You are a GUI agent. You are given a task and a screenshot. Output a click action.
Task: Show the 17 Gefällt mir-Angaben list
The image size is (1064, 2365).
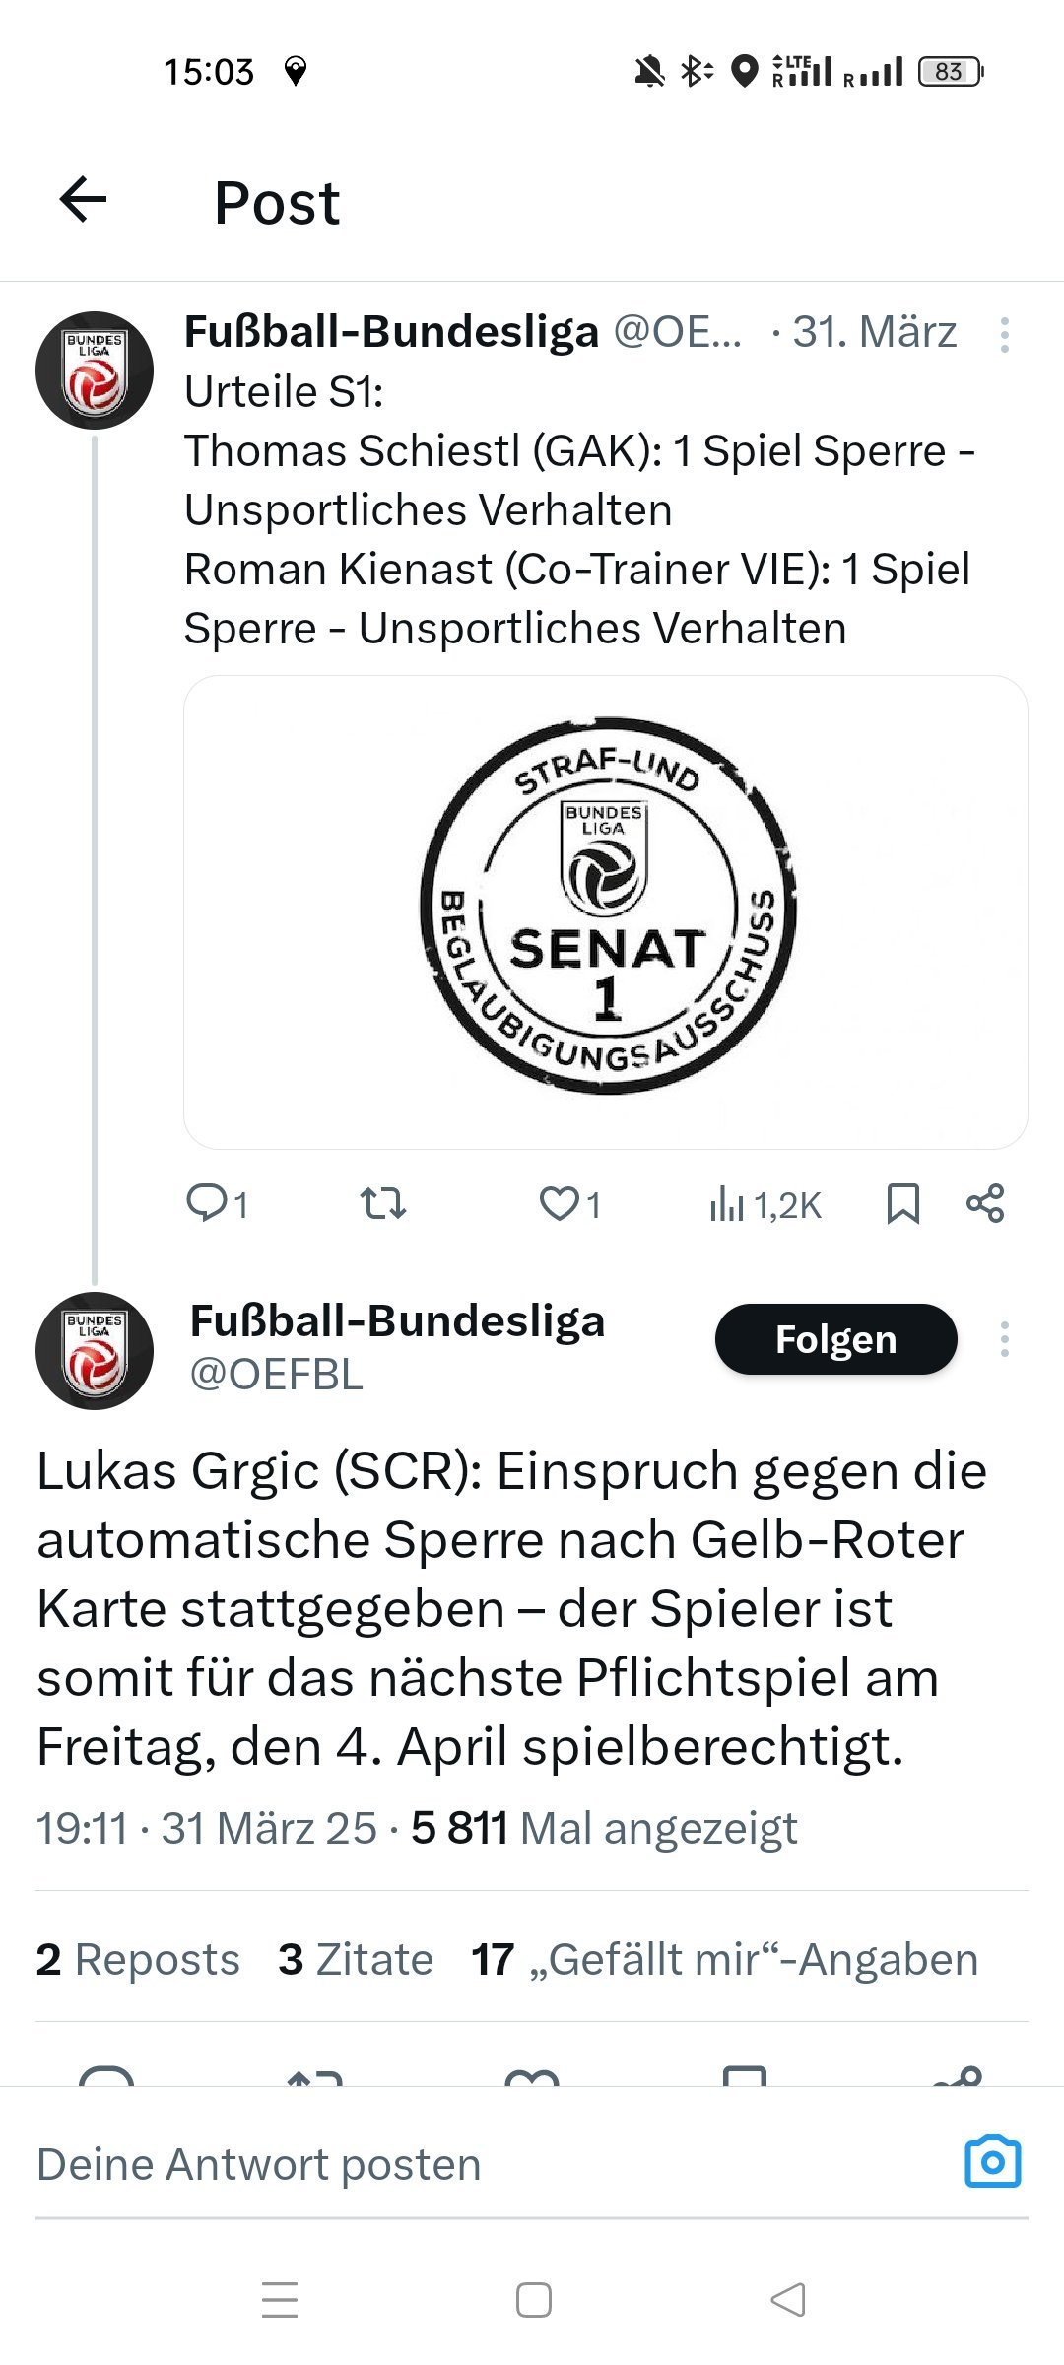click(725, 1959)
